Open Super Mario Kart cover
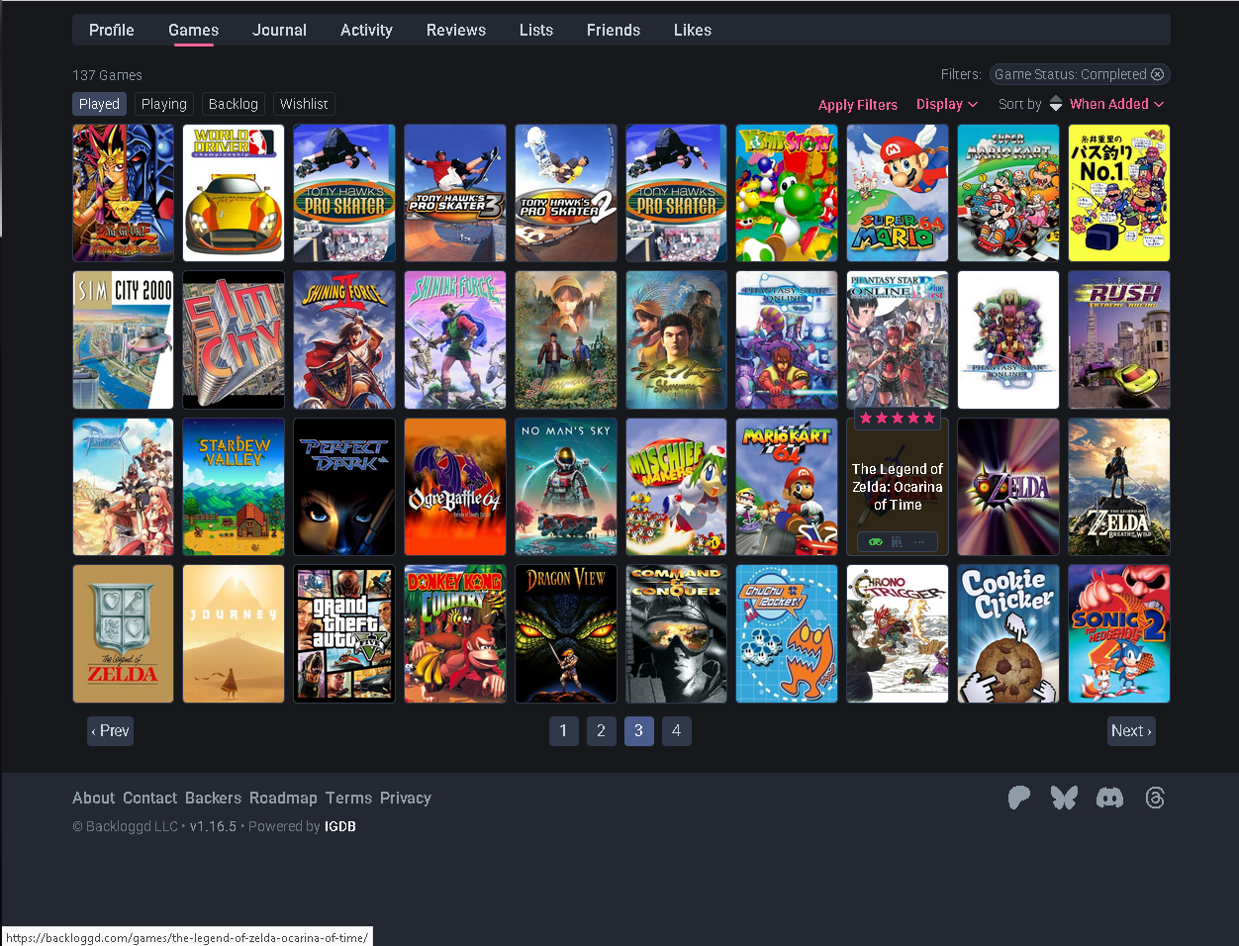This screenshot has width=1239, height=946. (1008, 193)
